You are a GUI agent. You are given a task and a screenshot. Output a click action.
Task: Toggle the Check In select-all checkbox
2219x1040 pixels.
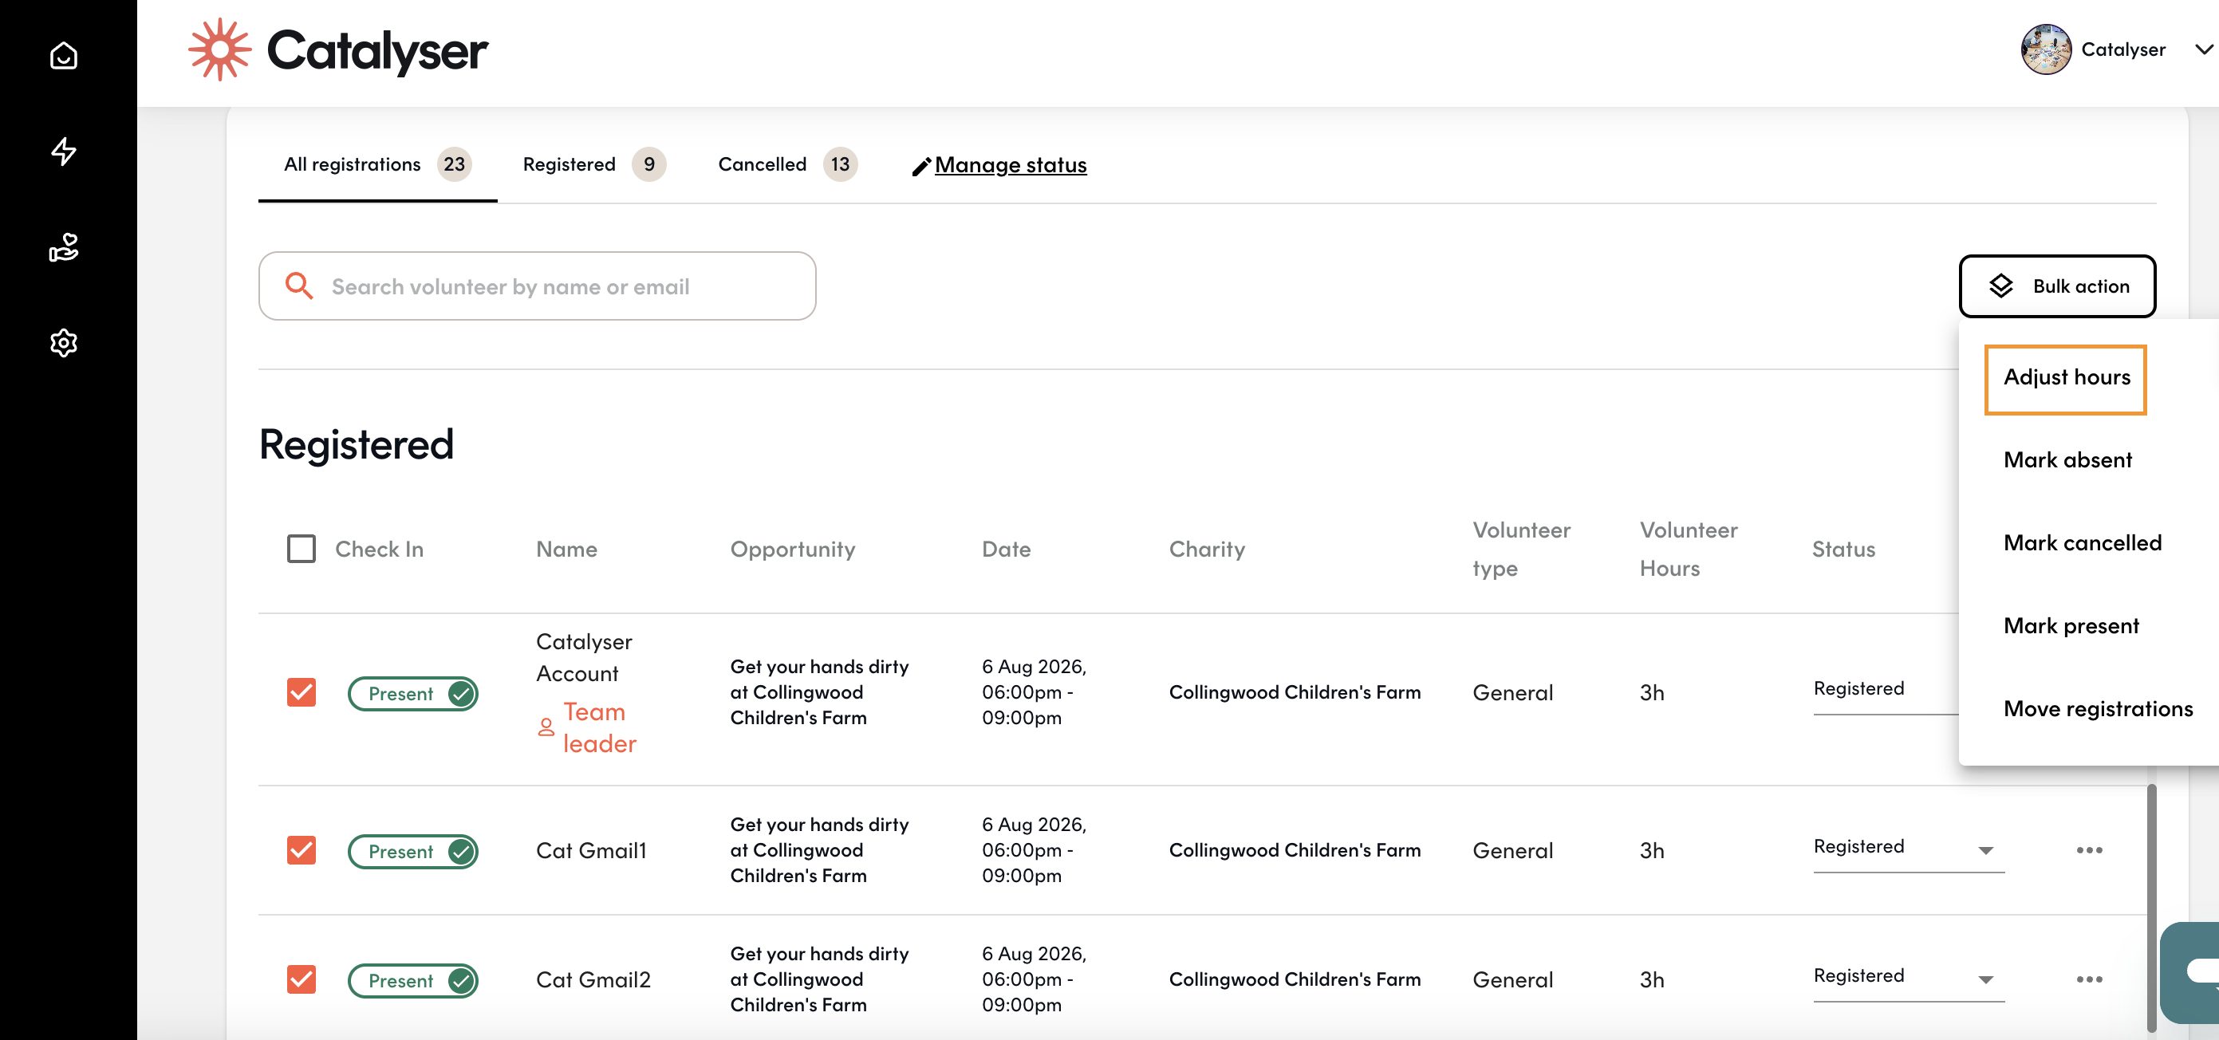[x=302, y=549]
